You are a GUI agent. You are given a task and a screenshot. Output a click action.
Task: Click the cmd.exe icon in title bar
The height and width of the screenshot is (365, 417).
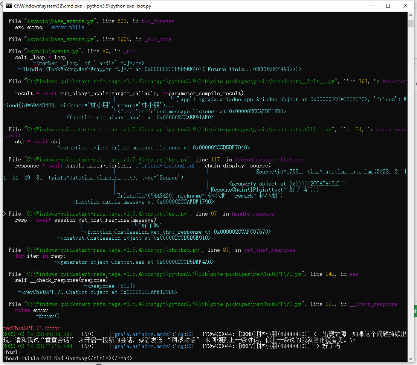pos(9,6)
